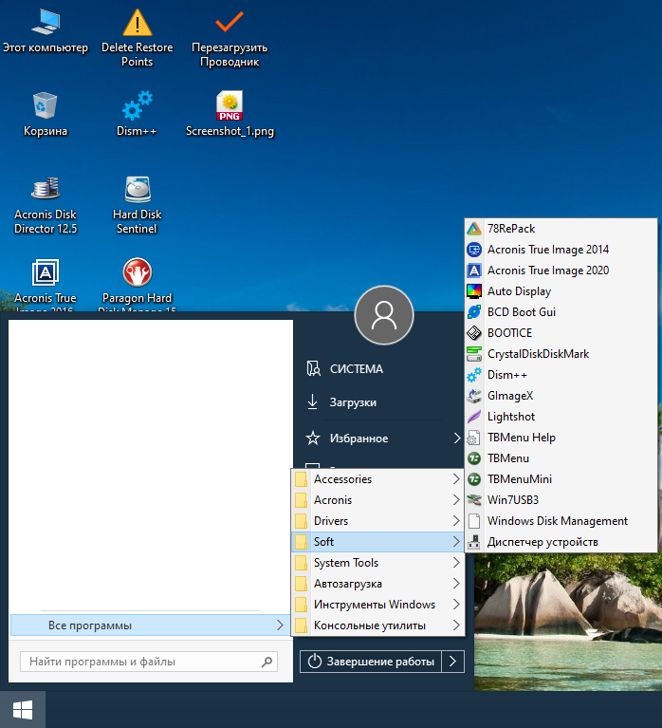Open the 78RePack icon in Soft submenu
The image size is (662, 728).
pyautogui.click(x=473, y=229)
